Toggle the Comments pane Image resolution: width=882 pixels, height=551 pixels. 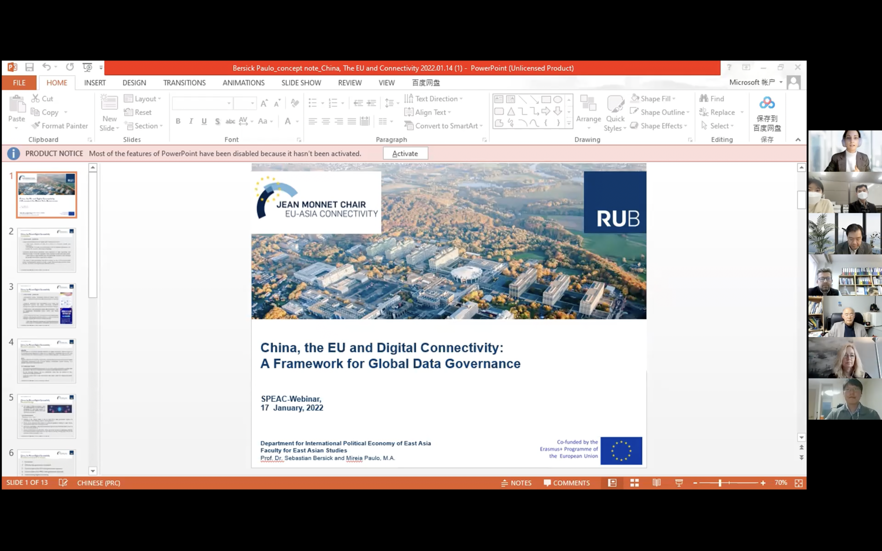point(567,483)
